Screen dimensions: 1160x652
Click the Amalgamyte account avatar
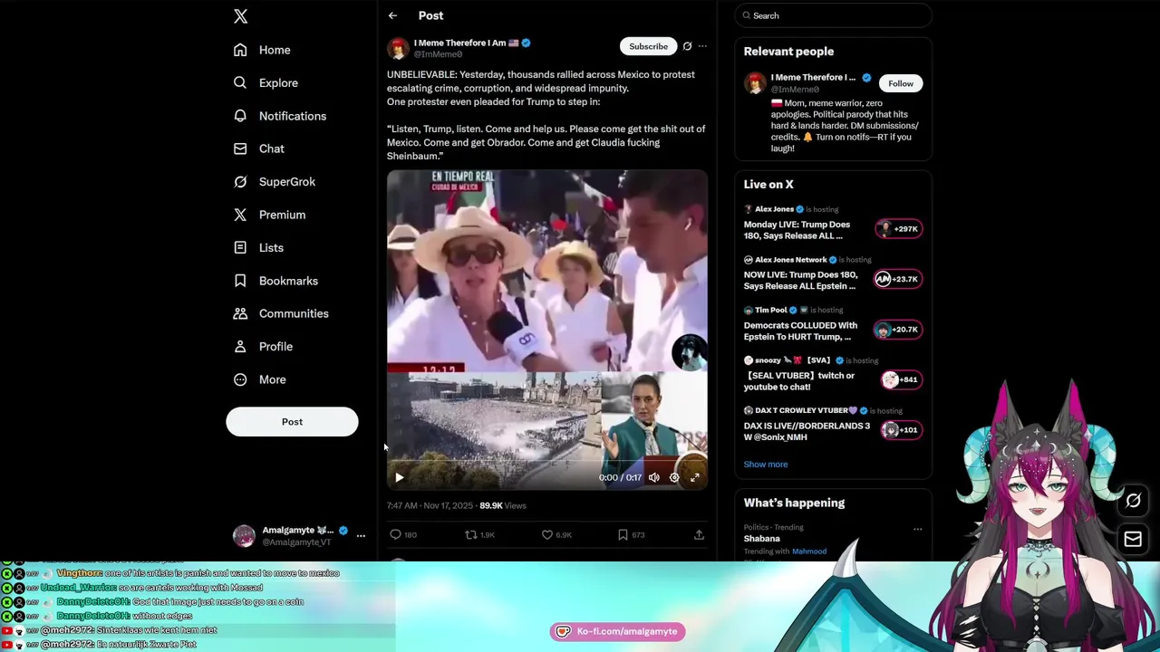click(x=244, y=536)
